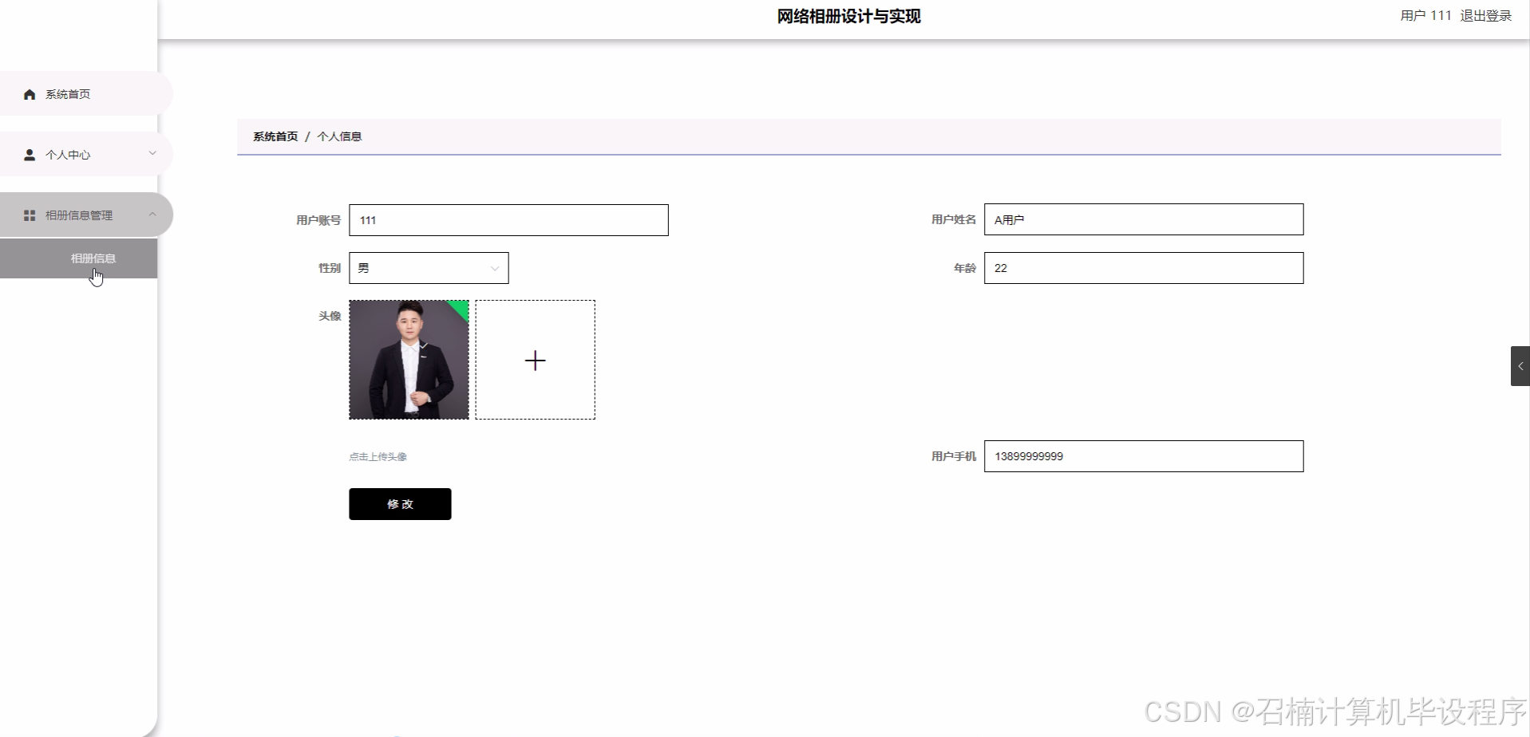Viewport: 1530px width, 737px height.
Task: Click the 年龄 age value field
Action: coord(1144,268)
